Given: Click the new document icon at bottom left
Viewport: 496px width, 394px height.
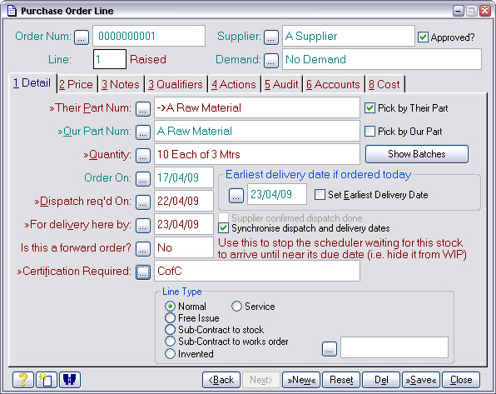Looking at the screenshot, I should [x=47, y=380].
